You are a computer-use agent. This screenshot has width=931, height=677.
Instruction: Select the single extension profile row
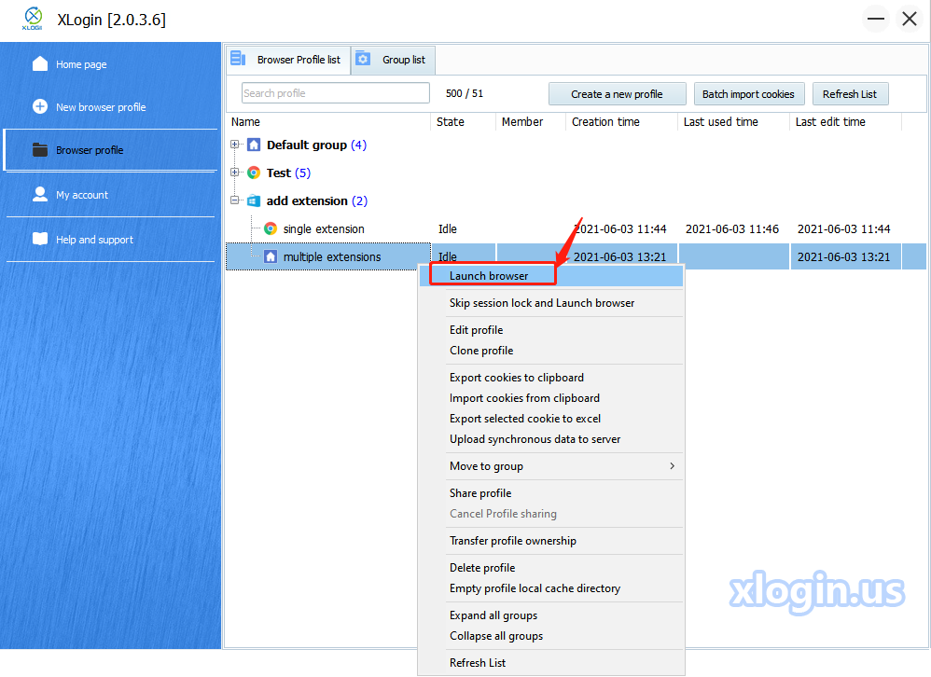[576, 229]
